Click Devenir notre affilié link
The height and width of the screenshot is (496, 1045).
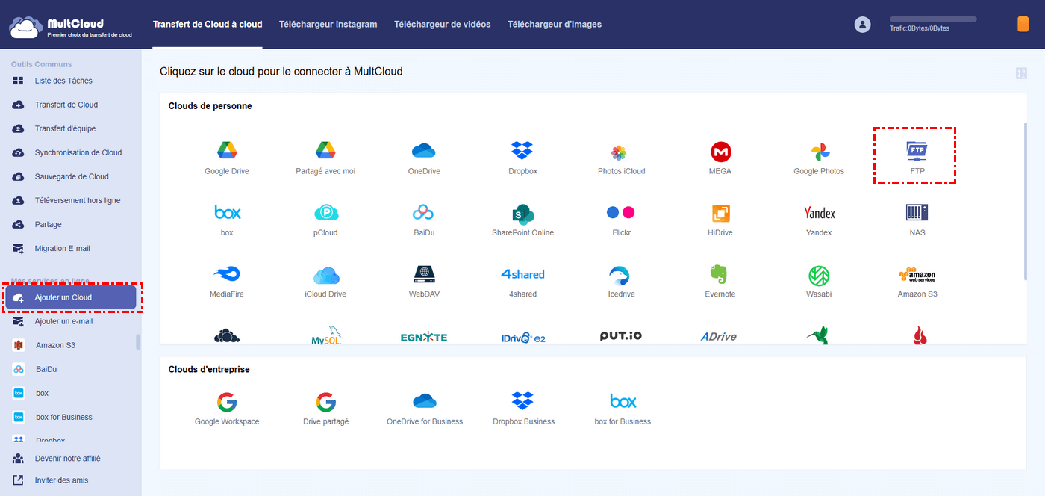tap(67, 458)
